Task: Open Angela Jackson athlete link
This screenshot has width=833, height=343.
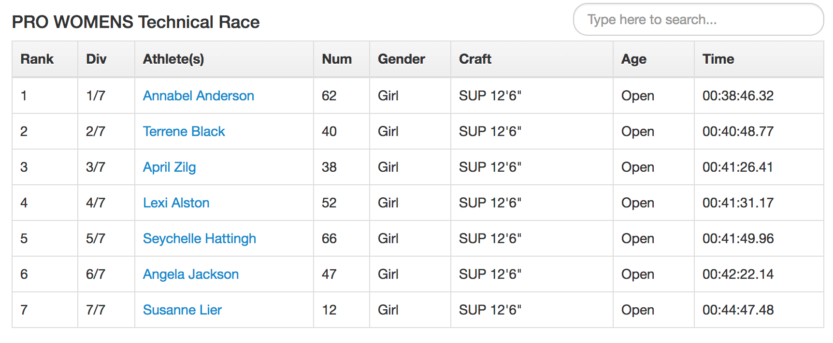Action: click(x=190, y=274)
